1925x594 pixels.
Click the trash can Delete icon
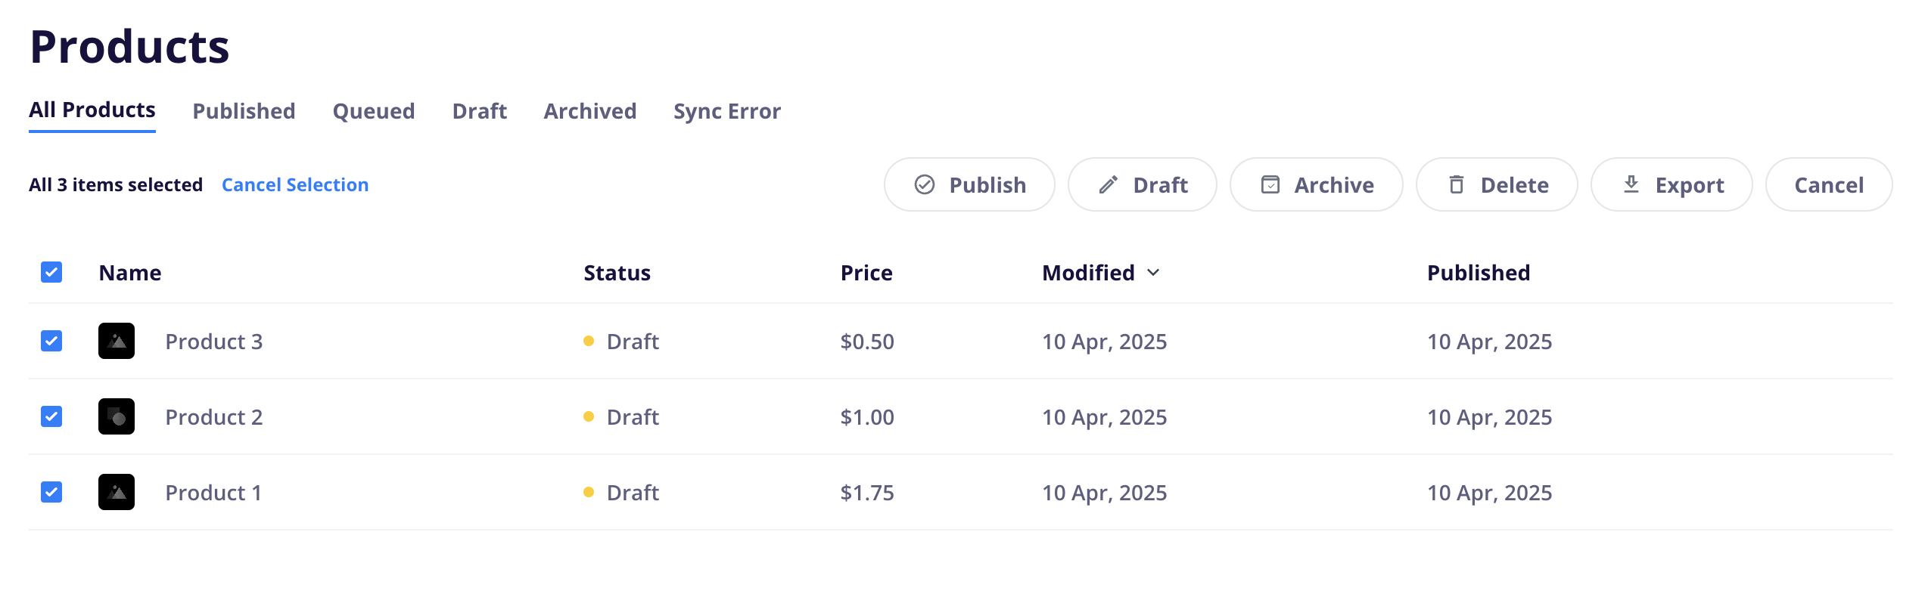pyautogui.click(x=1457, y=184)
